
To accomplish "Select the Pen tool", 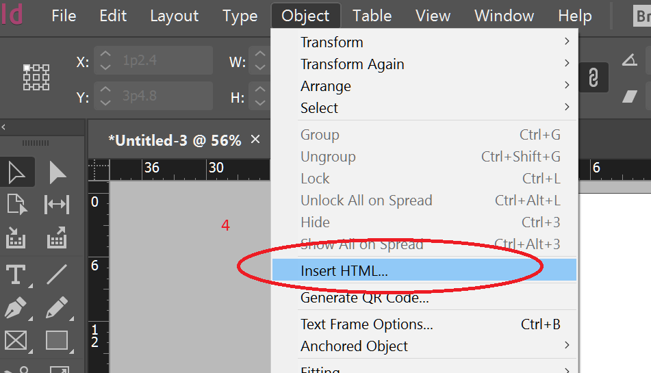I will point(16,307).
